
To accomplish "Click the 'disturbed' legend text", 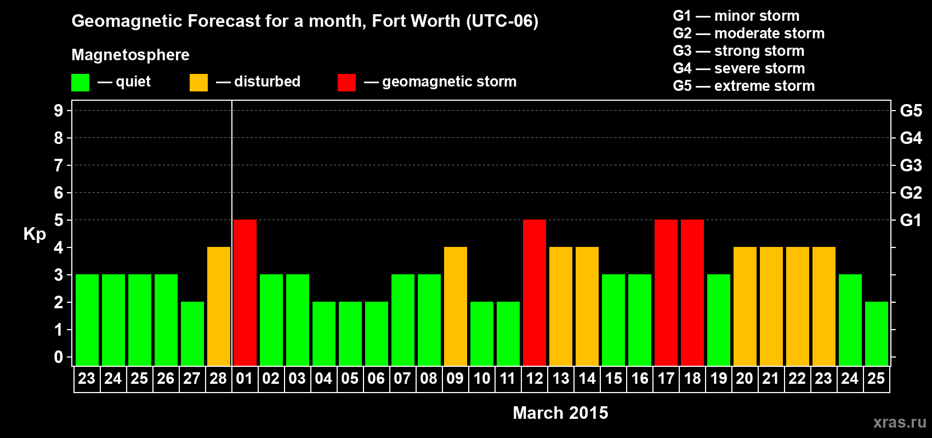I will click(x=268, y=82).
